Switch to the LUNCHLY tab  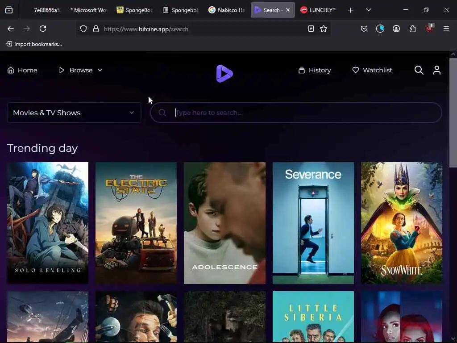click(x=318, y=10)
